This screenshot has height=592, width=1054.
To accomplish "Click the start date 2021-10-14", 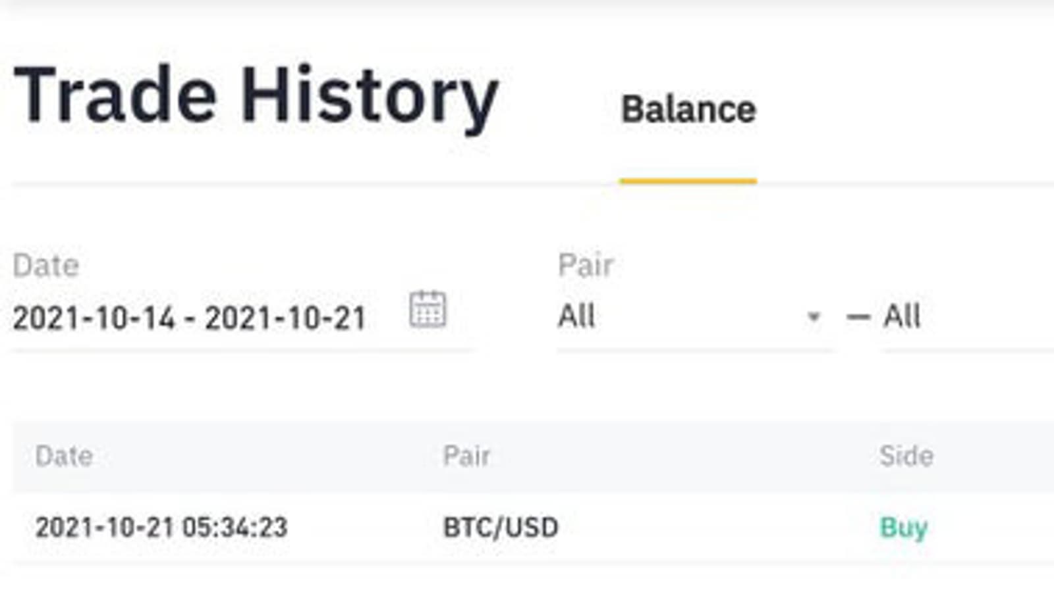I will click(94, 318).
